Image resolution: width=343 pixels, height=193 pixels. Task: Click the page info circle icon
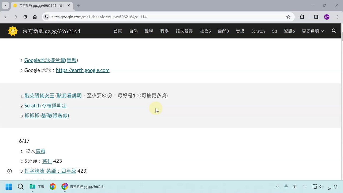click(10, 171)
